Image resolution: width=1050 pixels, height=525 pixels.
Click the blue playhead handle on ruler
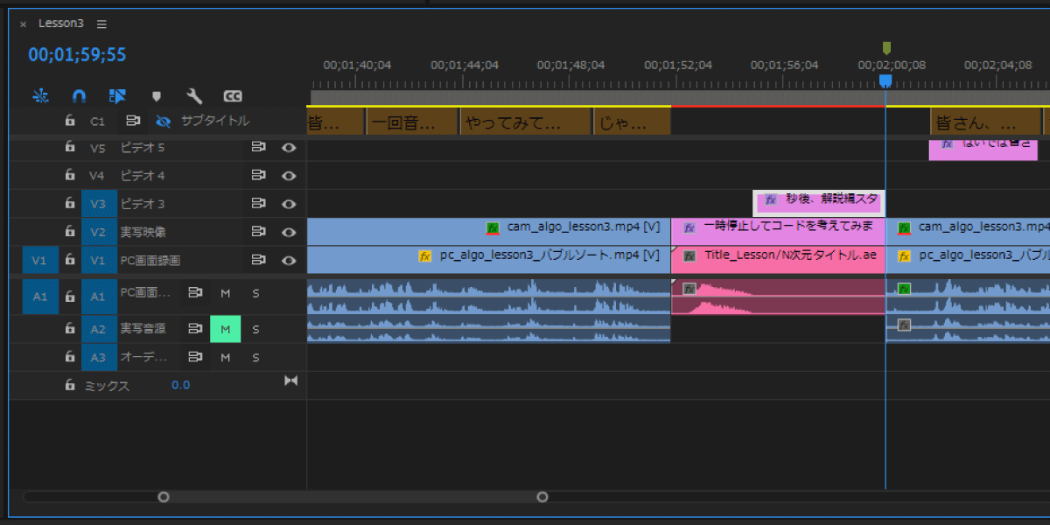click(x=885, y=81)
